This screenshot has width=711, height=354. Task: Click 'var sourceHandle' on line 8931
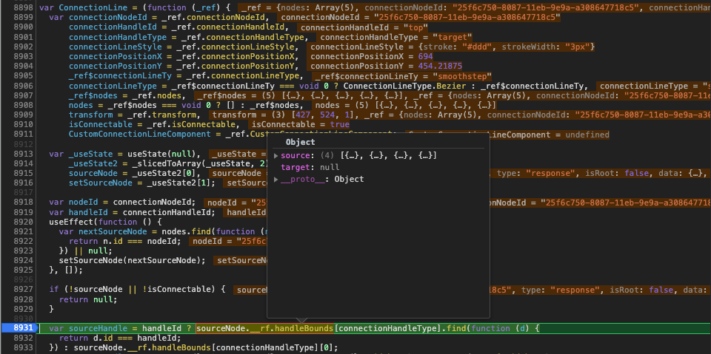88,328
